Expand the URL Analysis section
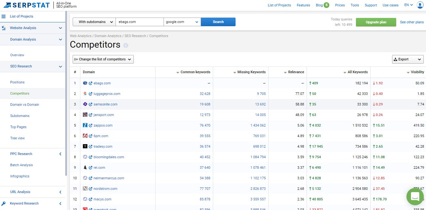 click(x=60, y=192)
